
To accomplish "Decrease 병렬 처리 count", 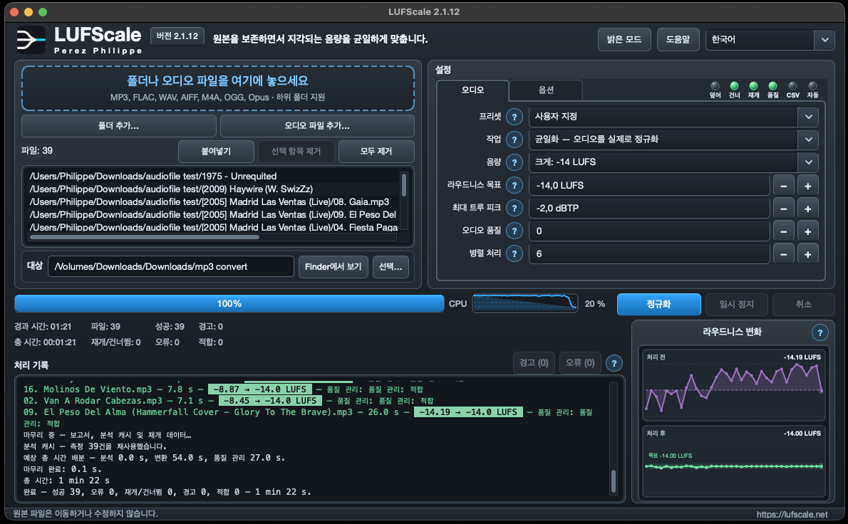I will click(x=784, y=254).
